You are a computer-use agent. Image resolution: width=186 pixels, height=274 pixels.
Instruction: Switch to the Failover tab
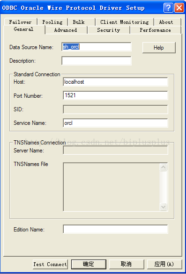coord(20,22)
